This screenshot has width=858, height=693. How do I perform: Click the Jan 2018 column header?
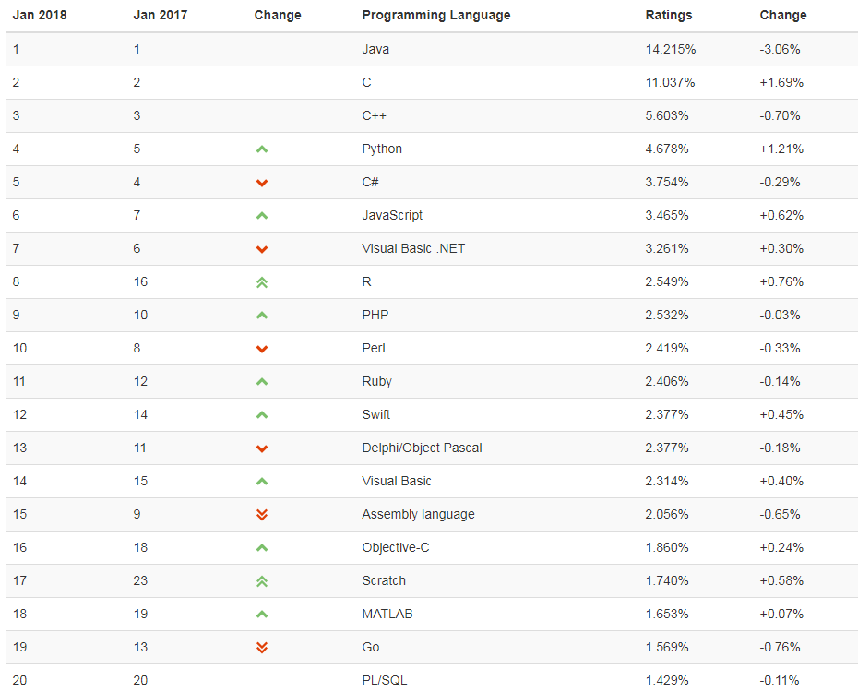coord(40,16)
